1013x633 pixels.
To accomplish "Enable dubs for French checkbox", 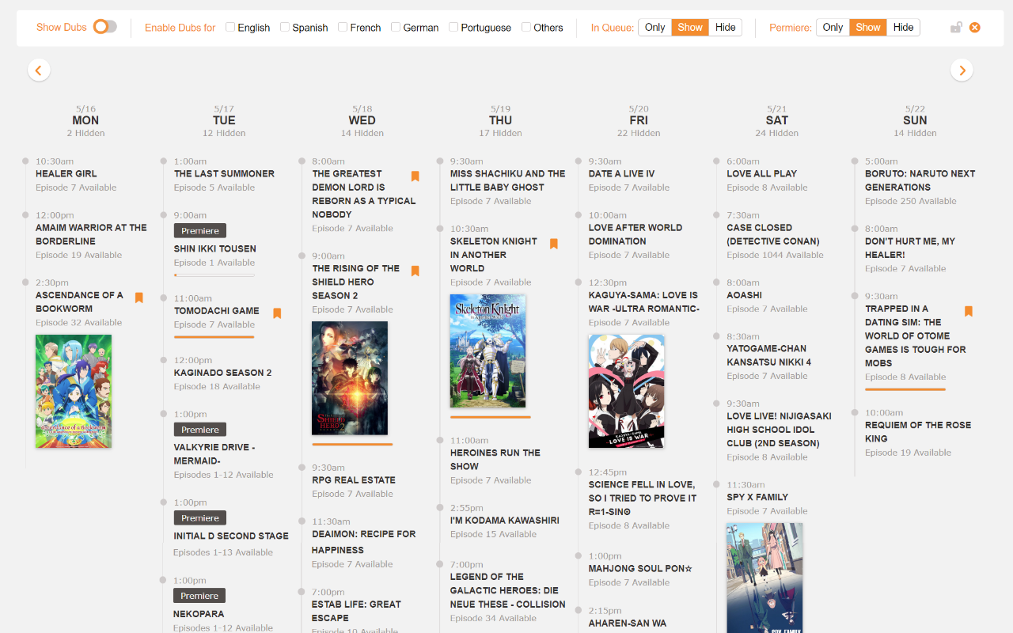I will click(x=343, y=27).
